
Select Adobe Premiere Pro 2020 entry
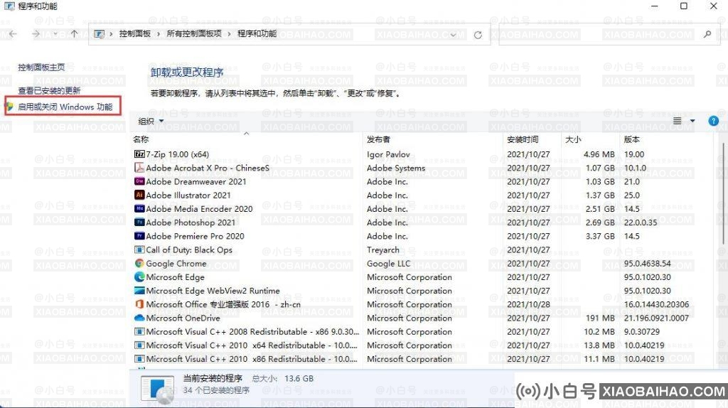195,236
